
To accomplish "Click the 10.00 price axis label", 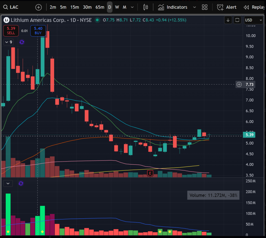I will pos(250,36).
